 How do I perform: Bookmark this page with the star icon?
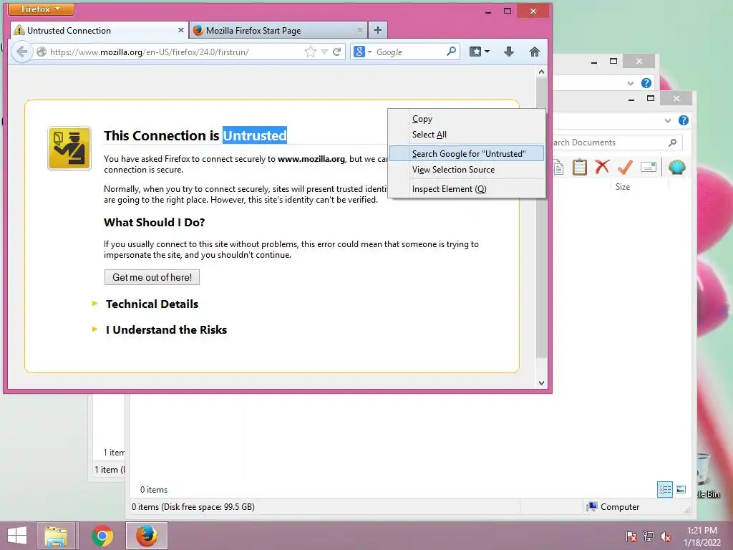click(310, 52)
